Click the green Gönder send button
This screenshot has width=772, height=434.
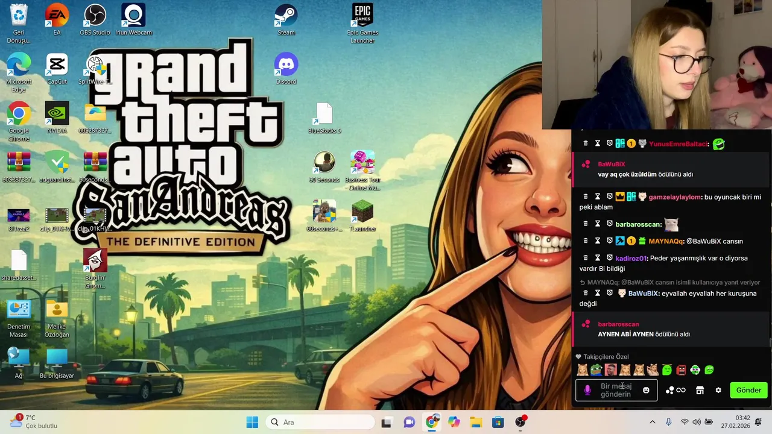(748, 390)
